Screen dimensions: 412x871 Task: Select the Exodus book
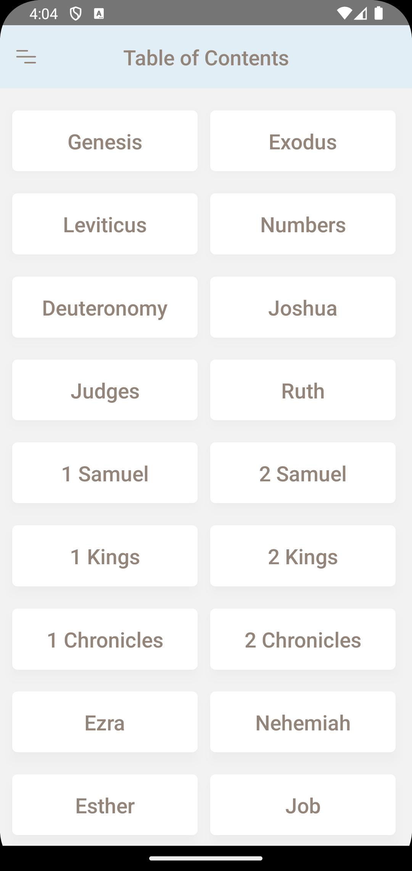coord(303,141)
